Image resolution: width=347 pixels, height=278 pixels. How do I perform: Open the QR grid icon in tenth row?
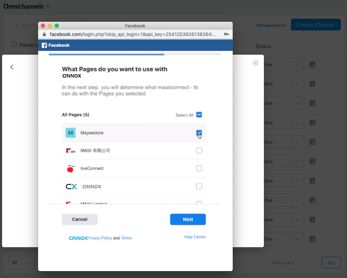pyautogui.click(x=312, y=239)
